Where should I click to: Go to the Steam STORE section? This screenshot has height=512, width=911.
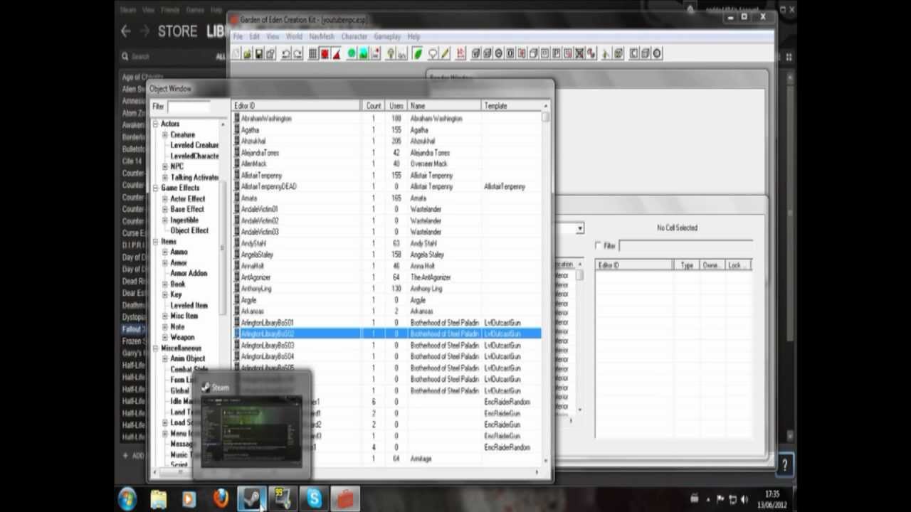point(177,31)
